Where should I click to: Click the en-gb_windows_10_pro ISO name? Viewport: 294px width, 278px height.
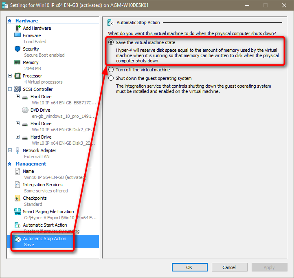point(64,116)
